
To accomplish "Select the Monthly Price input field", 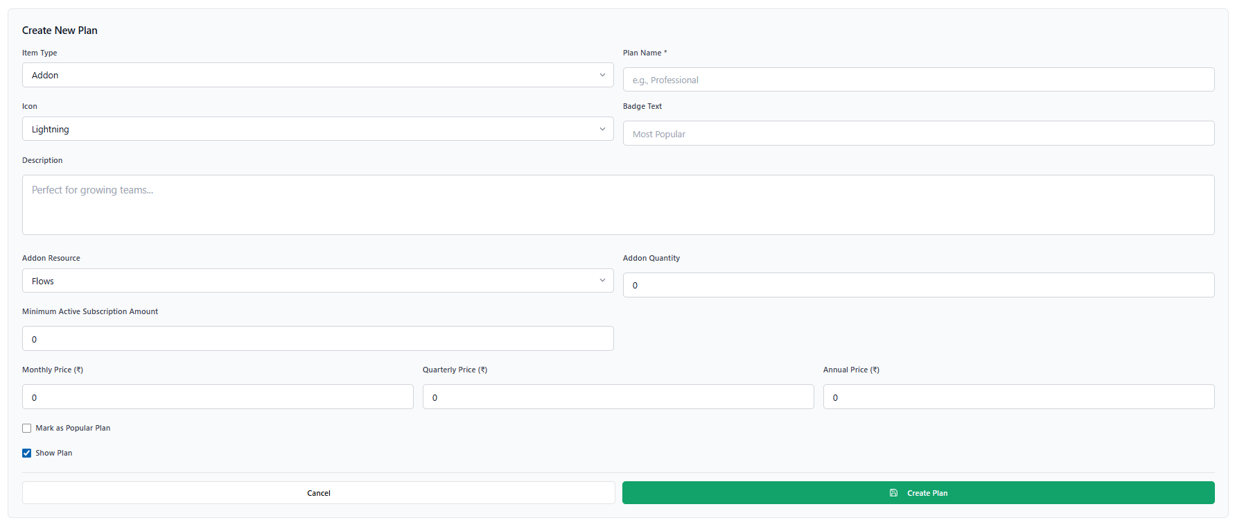I will point(218,397).
